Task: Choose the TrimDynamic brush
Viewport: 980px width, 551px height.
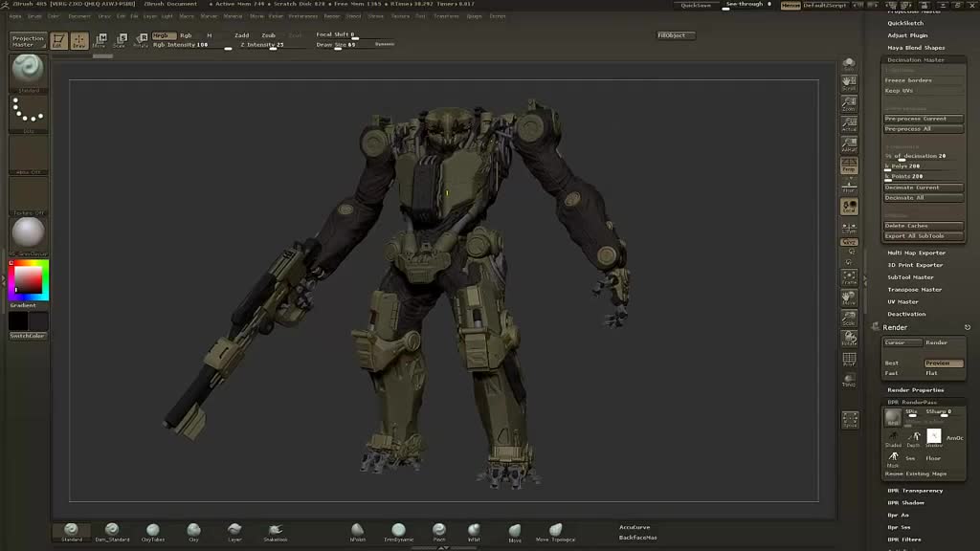Action: coord(399,532)
